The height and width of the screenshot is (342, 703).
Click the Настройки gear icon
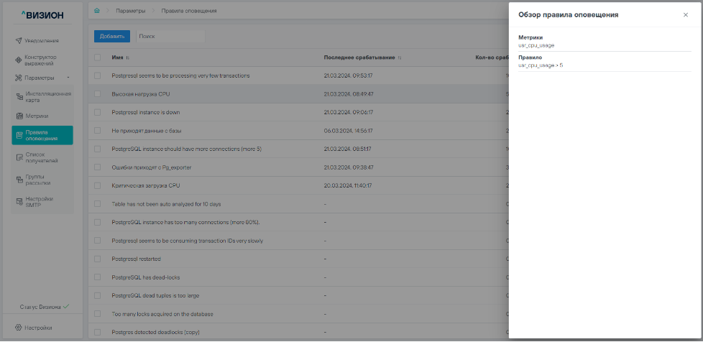point(19,328)
